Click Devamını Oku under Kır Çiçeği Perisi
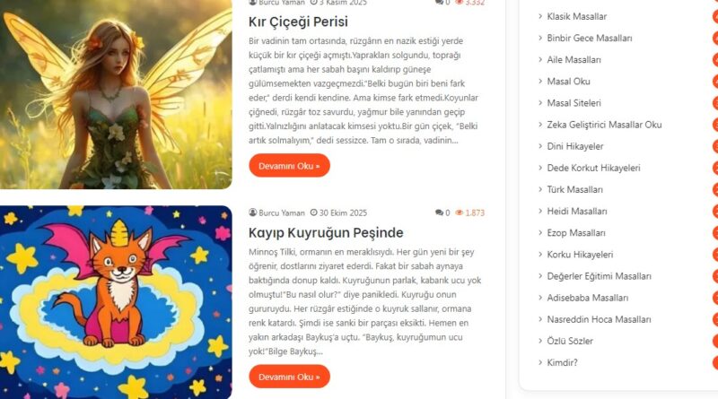 tap(289, 166)
